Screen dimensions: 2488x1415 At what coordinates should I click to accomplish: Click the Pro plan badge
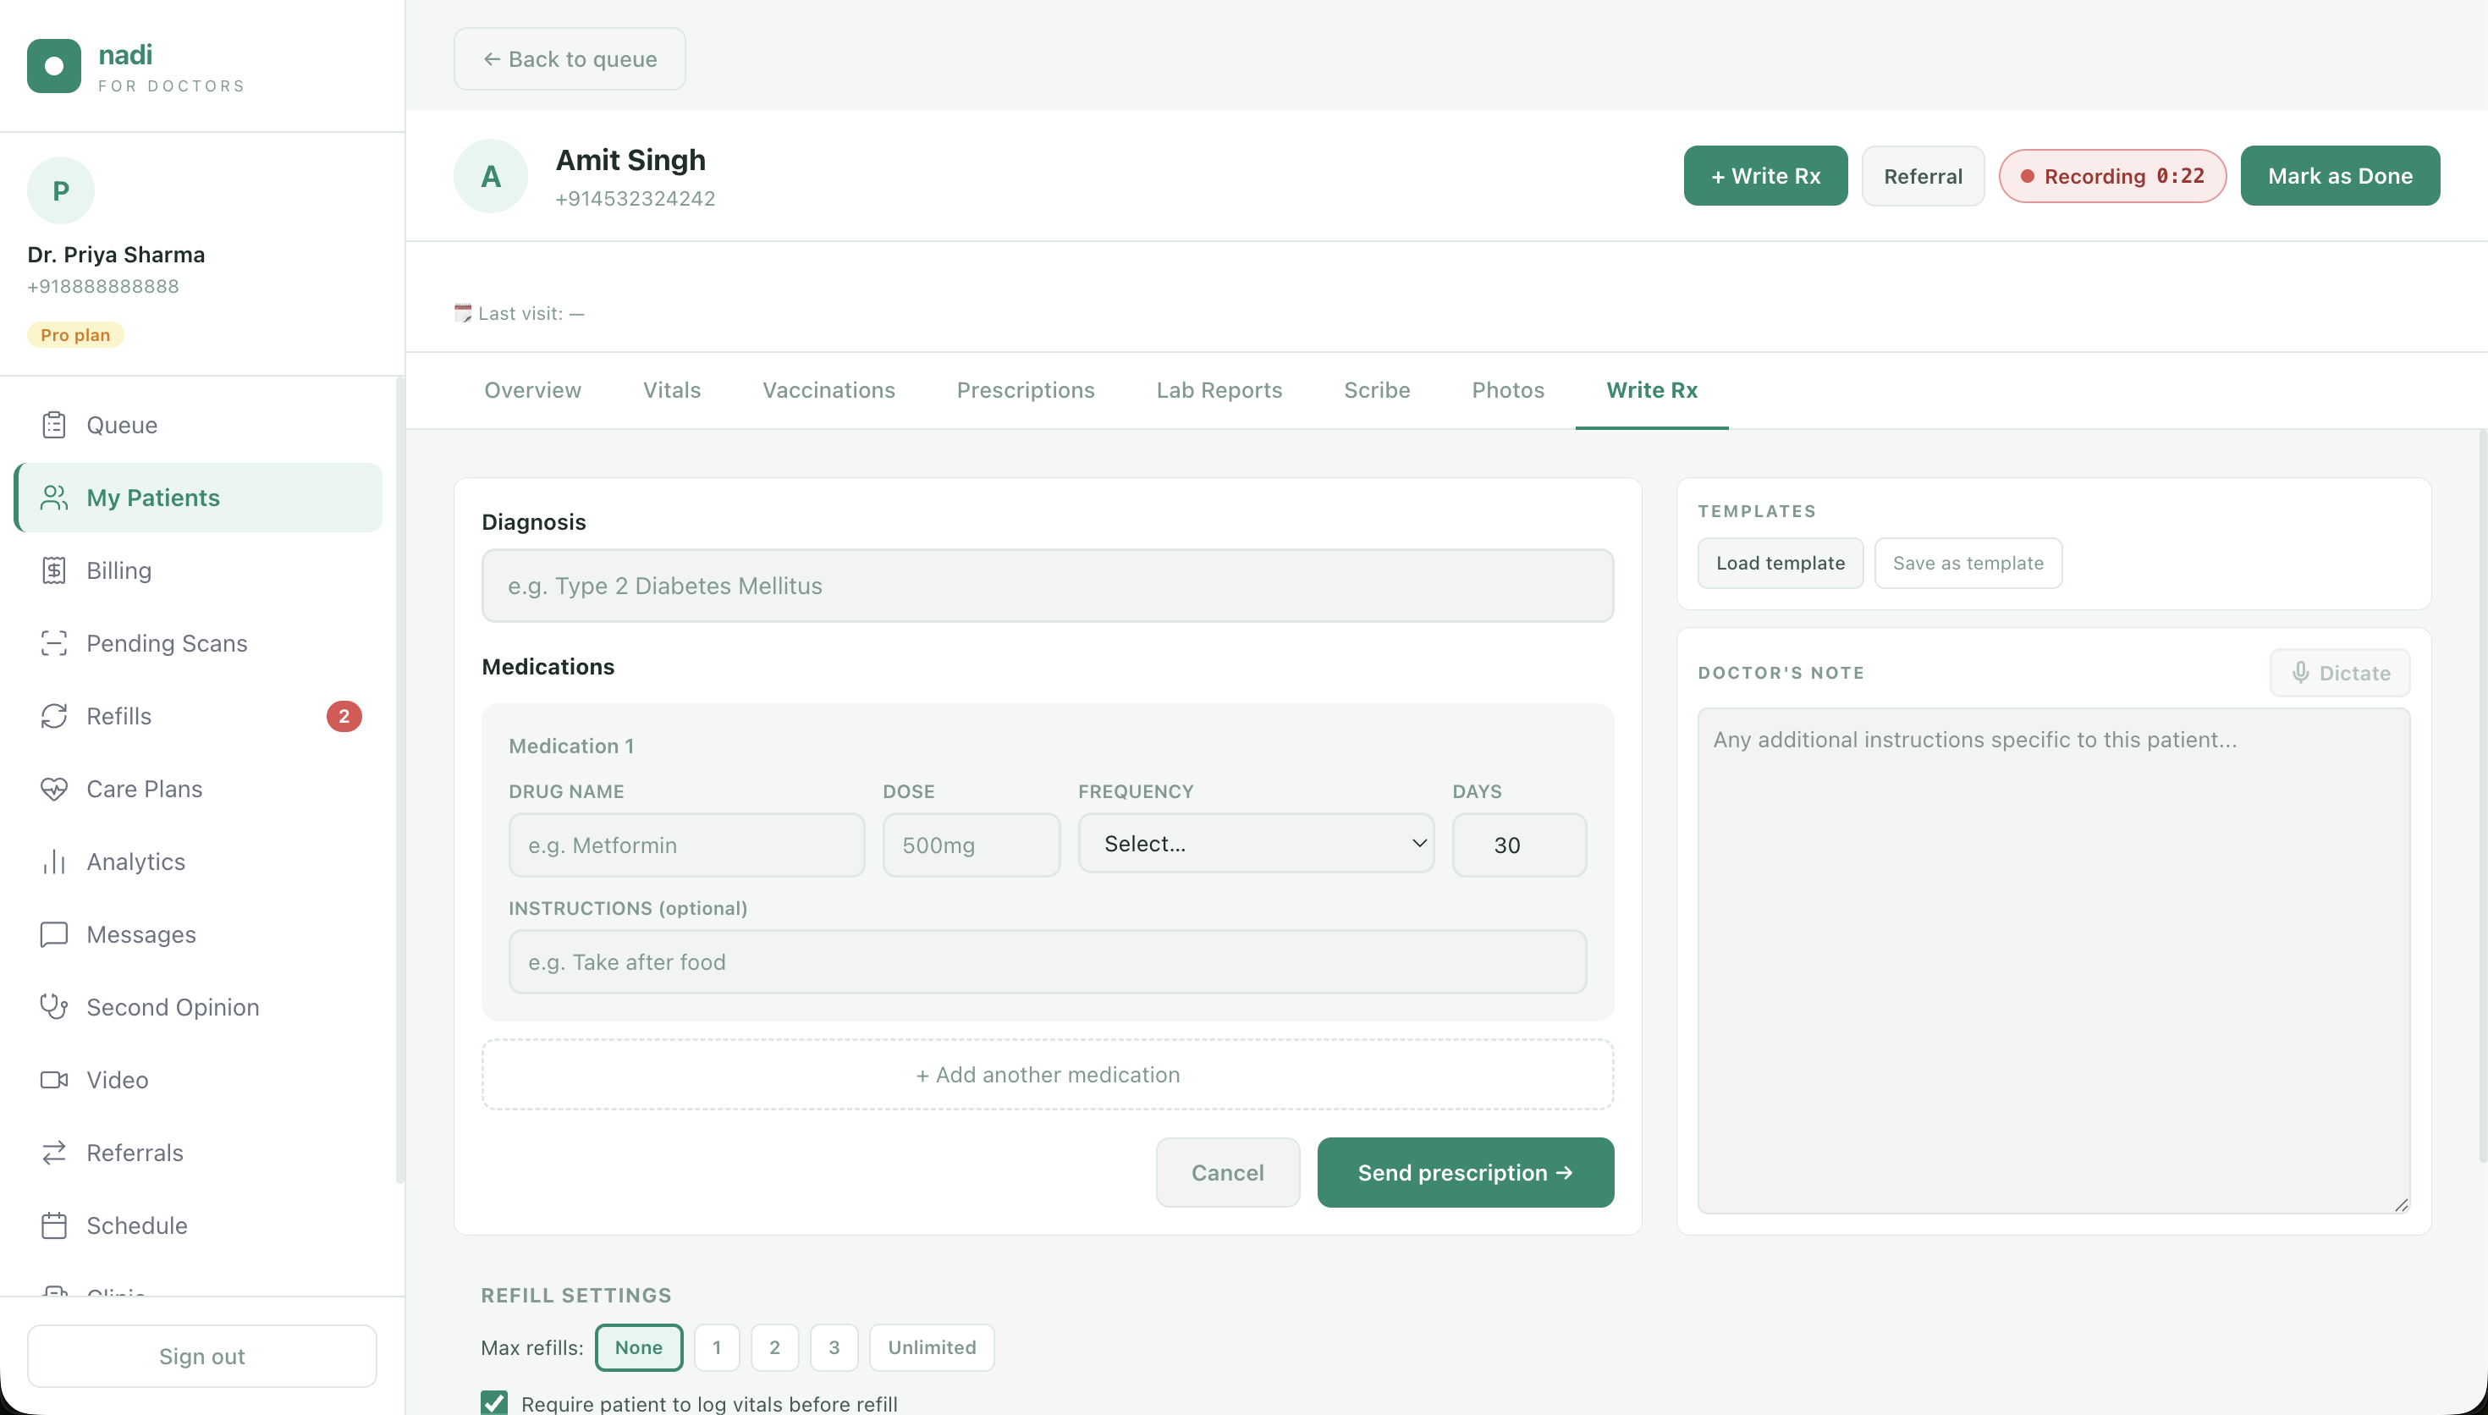point(74,334)
